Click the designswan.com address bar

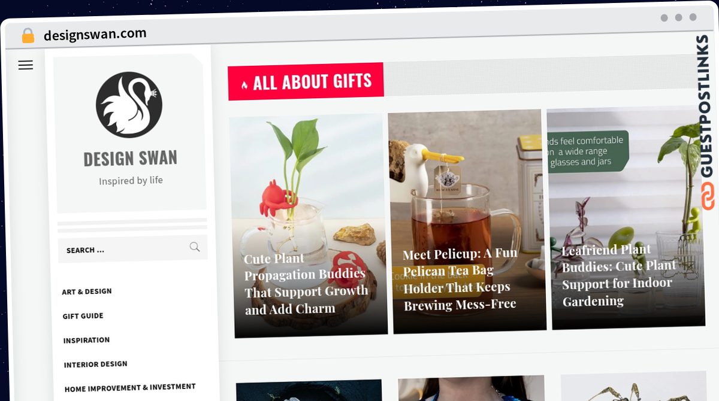tap(95, 35)
